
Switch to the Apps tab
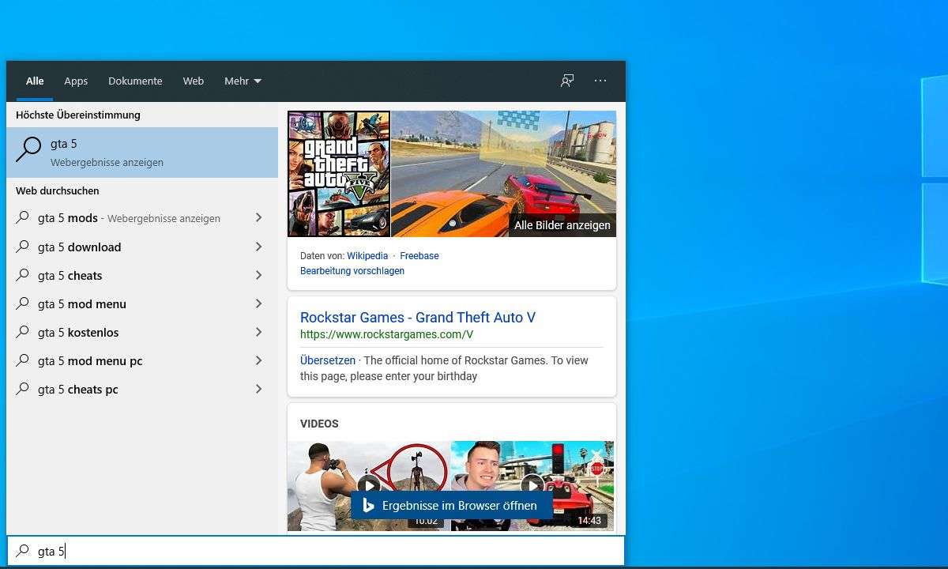click(76, 81)
